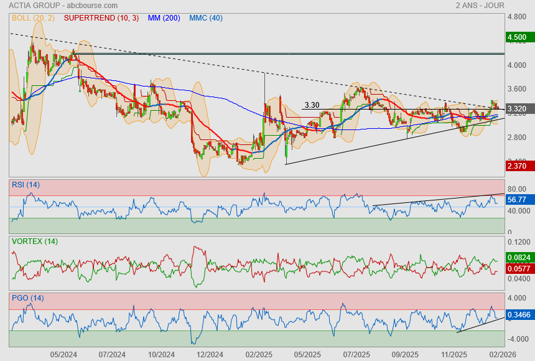Click the red Vortex value 0.0577
This screenshot has height=361, width=535.
tap(519, 268)
